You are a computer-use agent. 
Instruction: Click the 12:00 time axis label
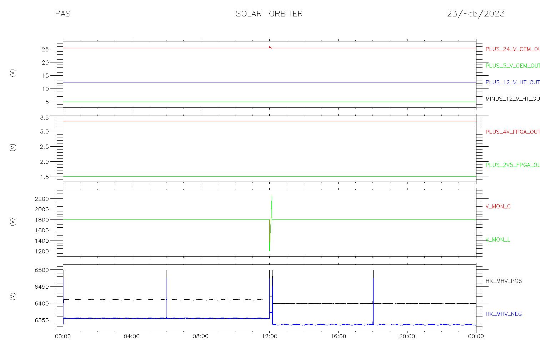[x=269, y=336]
